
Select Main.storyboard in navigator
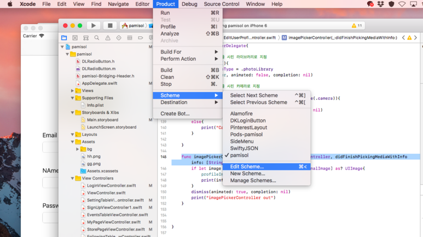tap(102, 120)
